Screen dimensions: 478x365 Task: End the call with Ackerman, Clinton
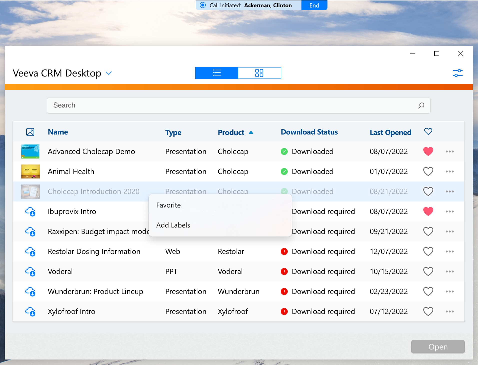pos(314,5)
